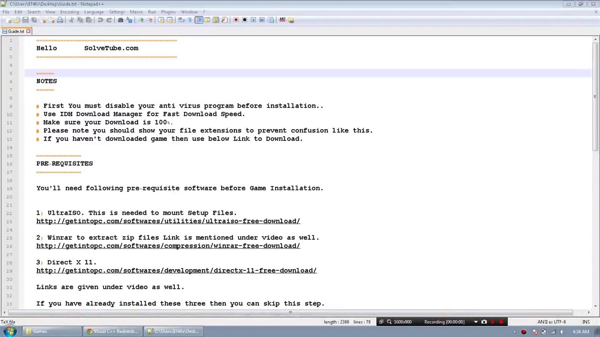The height and width of the screenshot is (337, 600).
Task: Open the File menu
Action: click(6, 12)
